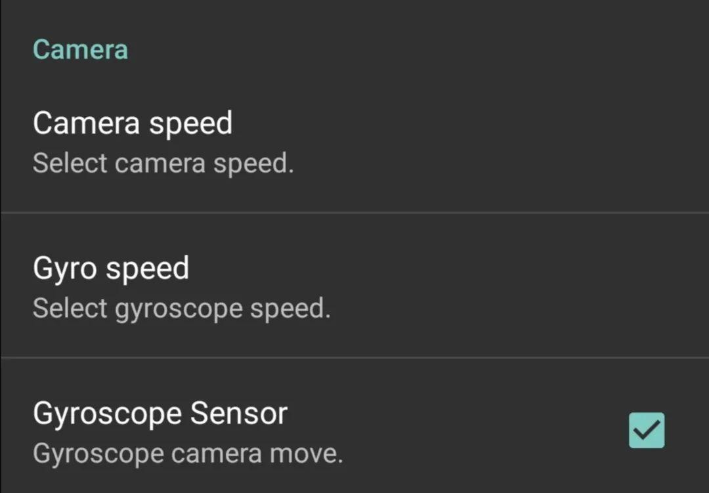Select the Camera speed title text
This screenshot has width=709, height=493.
click(x=132, y=123)
